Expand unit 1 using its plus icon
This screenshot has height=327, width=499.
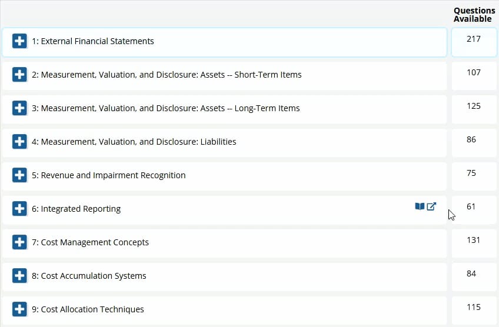(19, 41)
